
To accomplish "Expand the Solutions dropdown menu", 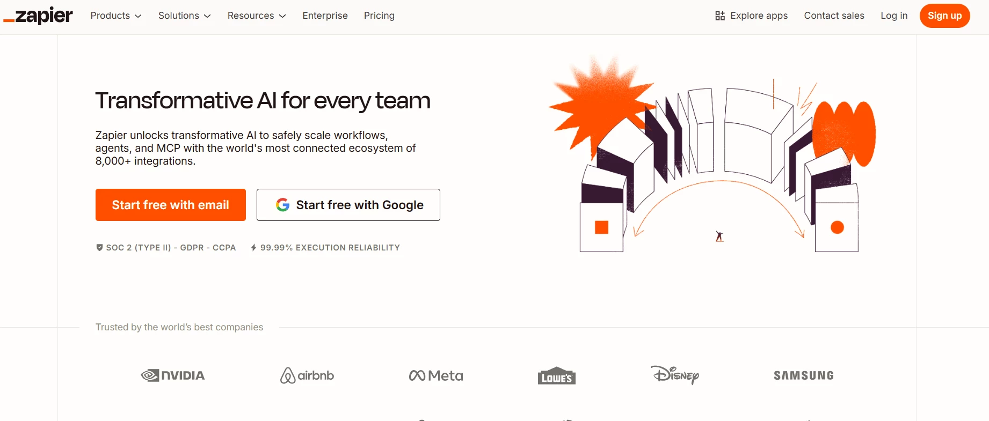I will [185, 16].
